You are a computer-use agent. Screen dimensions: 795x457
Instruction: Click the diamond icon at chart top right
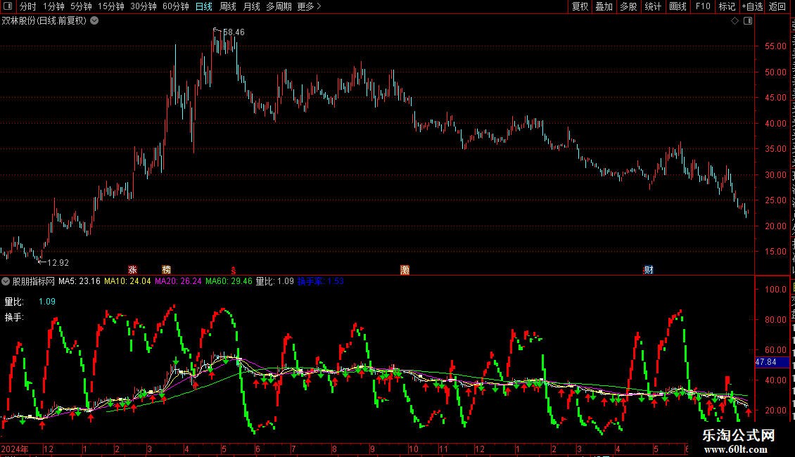pos(734,21)
